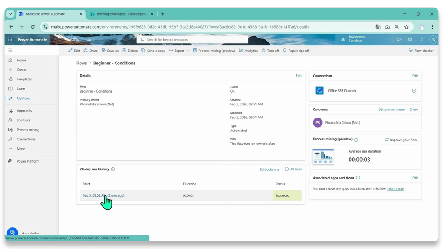Click the Flows breadcrumb link
Image resolution: width=443 pixels, height=249 pixels.
point(81,63)
